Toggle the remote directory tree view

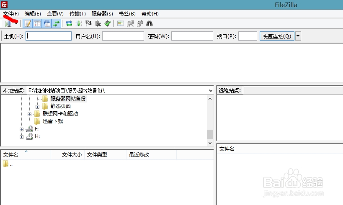47,23
